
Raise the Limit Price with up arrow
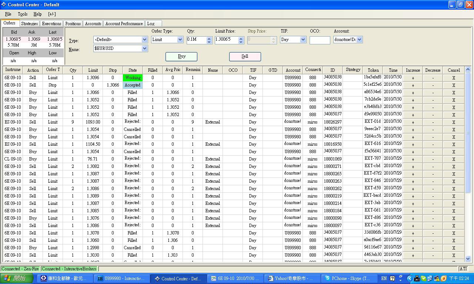241,38
